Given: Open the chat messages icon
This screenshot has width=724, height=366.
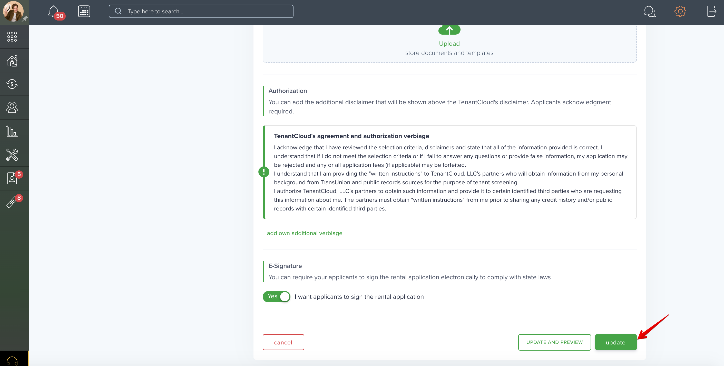Looking at the screenshot, I should click(650, 12).
